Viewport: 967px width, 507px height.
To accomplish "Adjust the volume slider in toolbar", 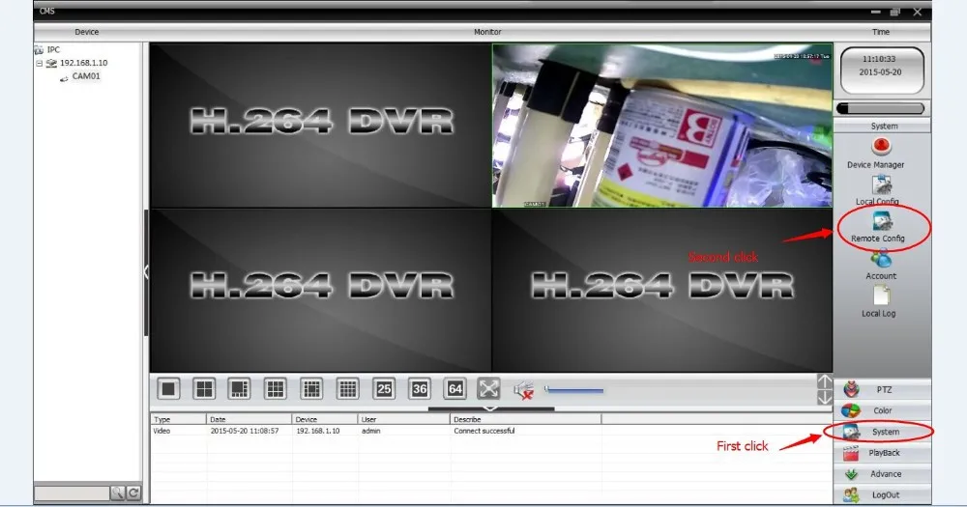I will [x=574, y=389].
